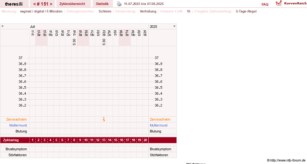307x164 pixels.
Task: Expand chart using the top-left arrow
Action: coord(3,26)
